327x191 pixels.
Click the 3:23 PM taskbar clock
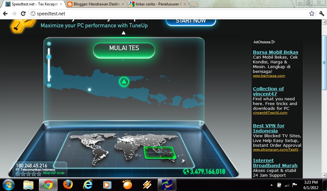point(311,182)
